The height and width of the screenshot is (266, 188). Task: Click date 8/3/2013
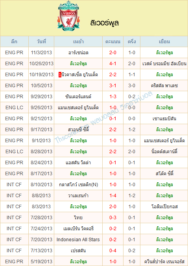[41, 207]
